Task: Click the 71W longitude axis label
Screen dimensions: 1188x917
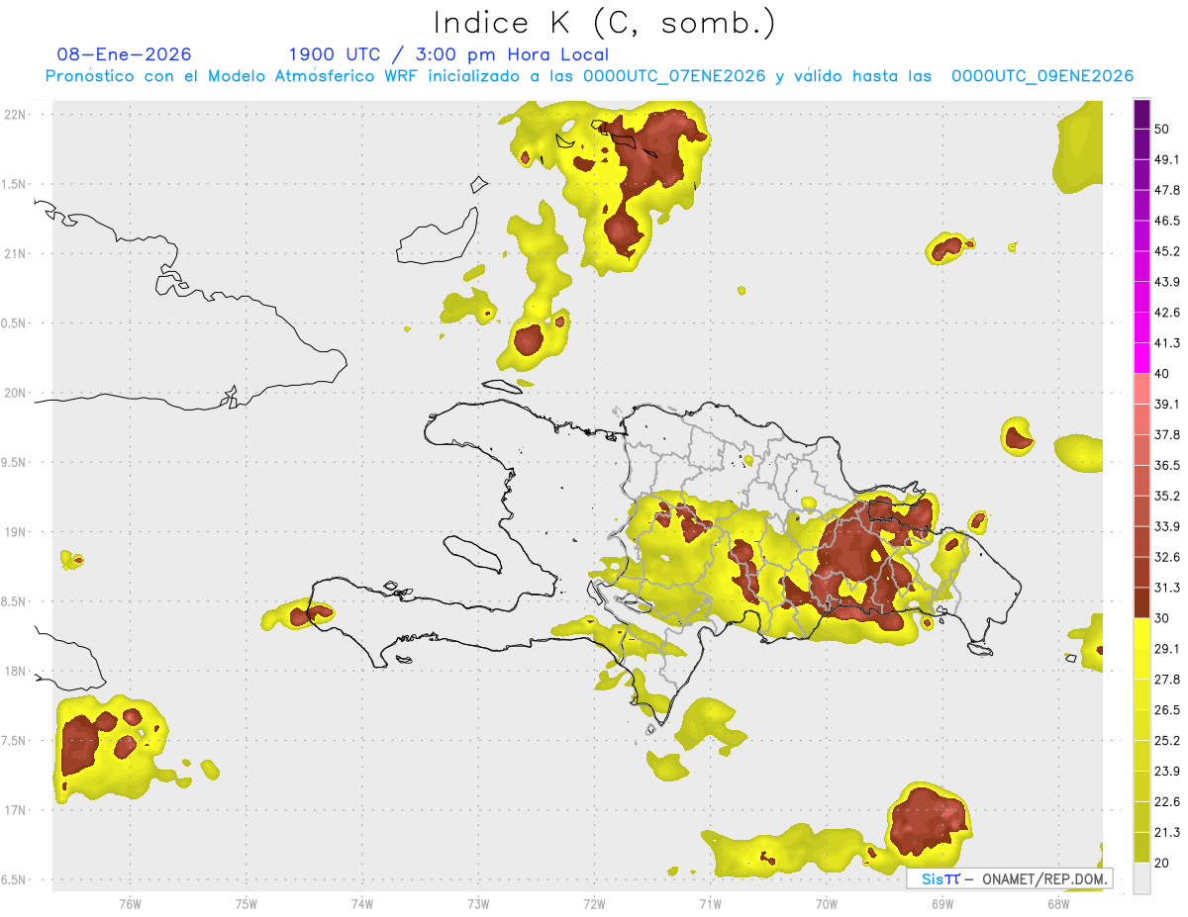Action: pyautogui.click(x=710, y=903)
